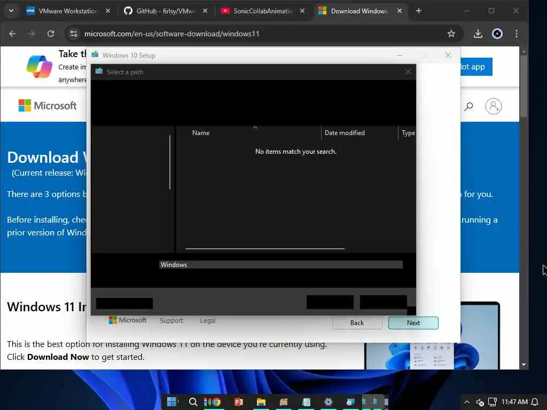The height and width of the screenshot is (410, 547).
Task: Click the sign-in account icon on webpage
Action: point(493,106)
